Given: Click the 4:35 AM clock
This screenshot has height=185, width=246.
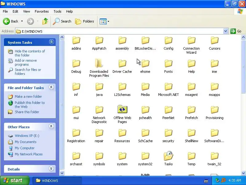Looking at the screenshot, I should [235, 180].
